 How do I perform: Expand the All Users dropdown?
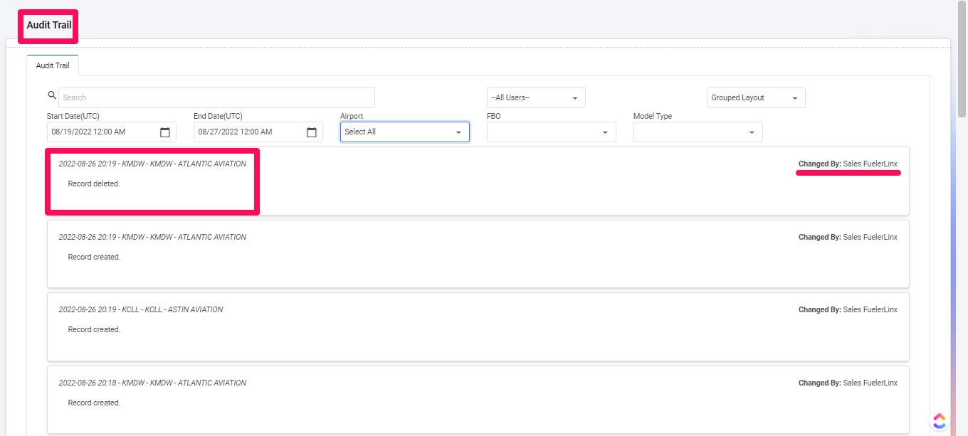[x=536, y=98]
